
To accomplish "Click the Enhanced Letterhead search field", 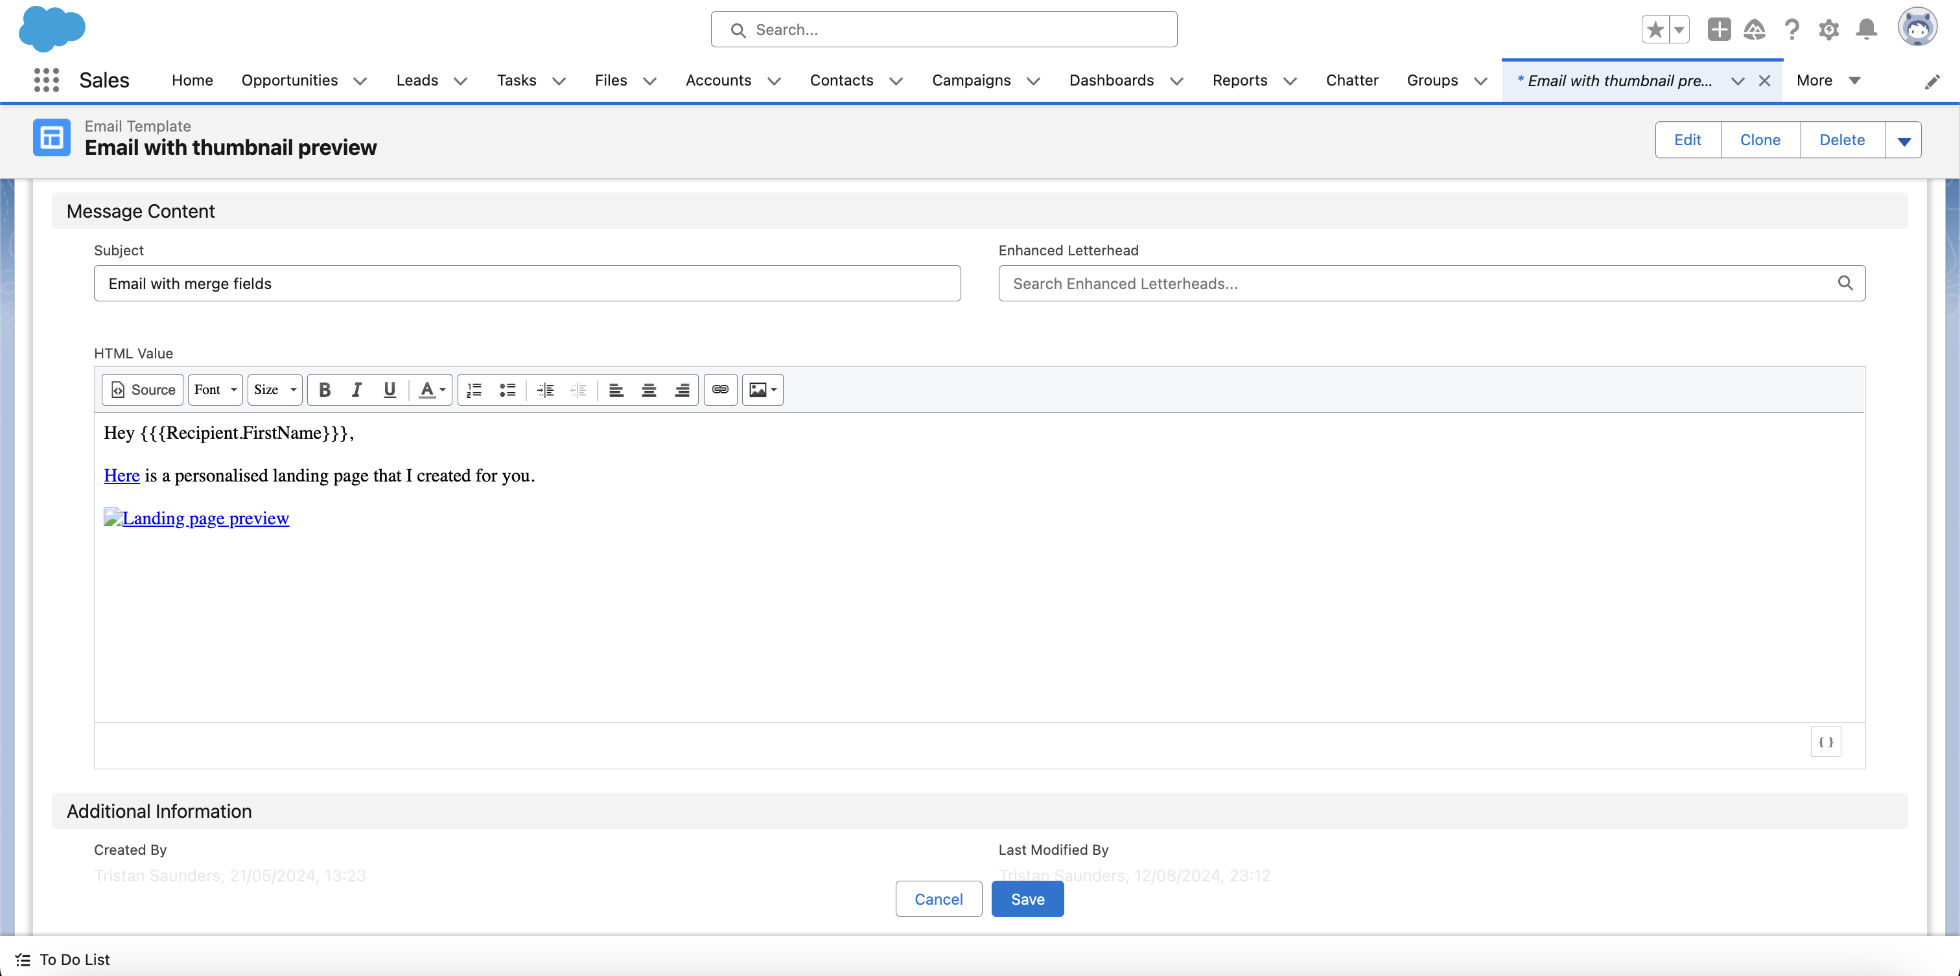I will (x=1423, y=283).
